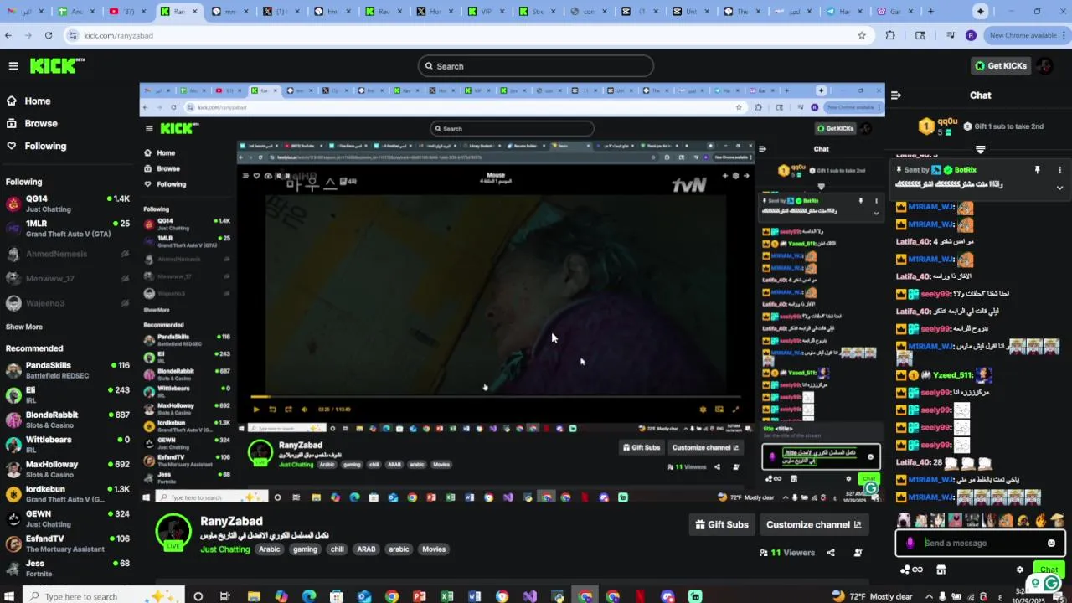Open PandaSkills recommended channel

(x=67, y=370)
